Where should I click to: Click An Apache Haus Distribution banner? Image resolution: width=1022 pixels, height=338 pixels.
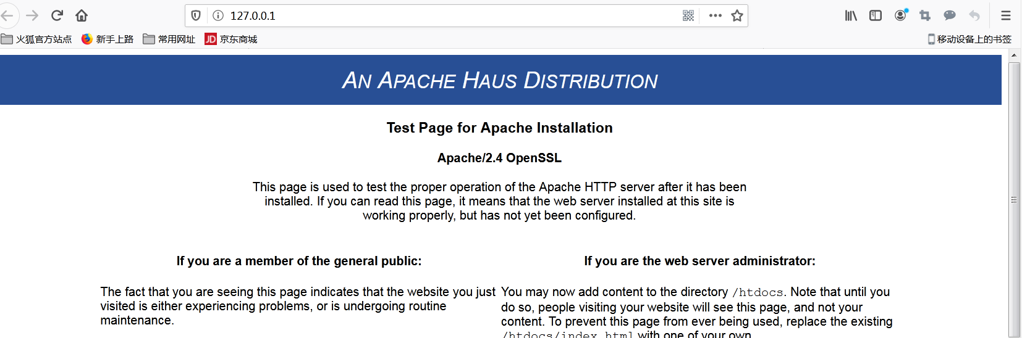click(x=500, y=80)
